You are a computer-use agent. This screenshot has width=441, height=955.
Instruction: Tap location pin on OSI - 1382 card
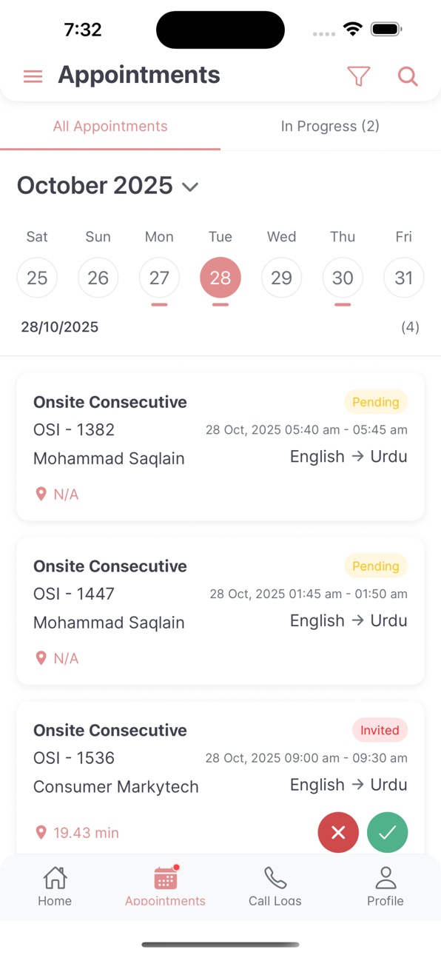click(41, 494)
